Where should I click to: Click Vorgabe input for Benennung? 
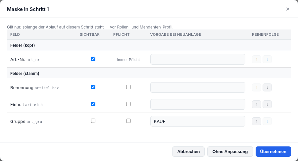(198, 87)
